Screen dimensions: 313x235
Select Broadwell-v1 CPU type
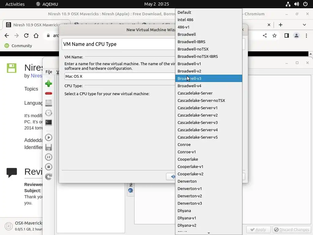click(x=208, y=64)
